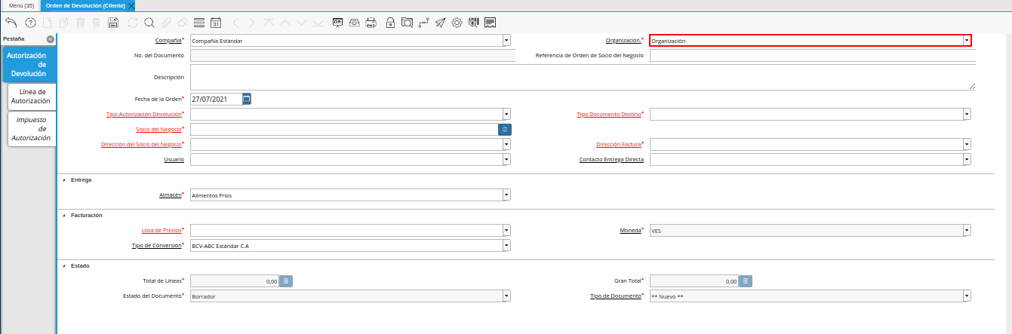Click the receipt quick print icon
This screenshot has height=334, width=1012.
click(x=490, y=23)
